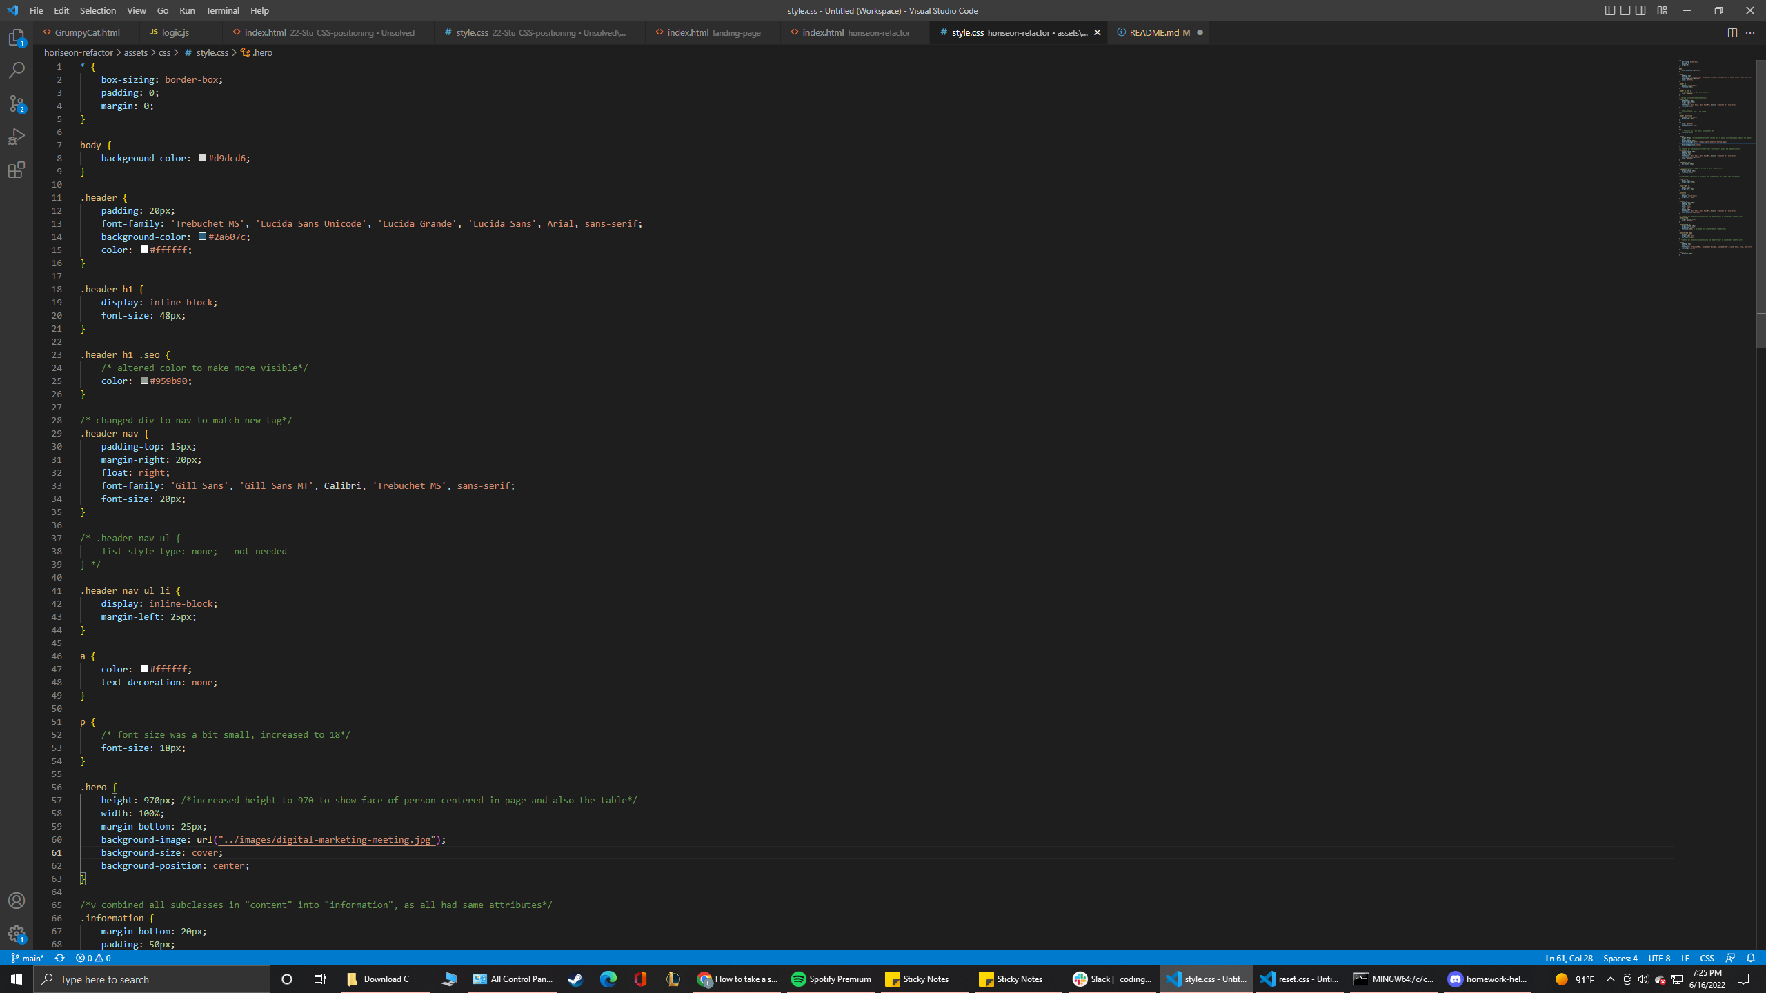Open the Terminal menu

pyautogui.click(x=222, y=10)
